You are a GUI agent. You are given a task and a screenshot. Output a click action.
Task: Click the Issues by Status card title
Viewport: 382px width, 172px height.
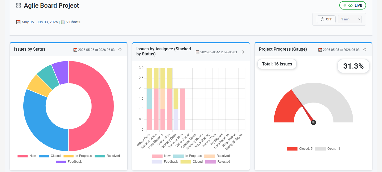pos(30,49)
